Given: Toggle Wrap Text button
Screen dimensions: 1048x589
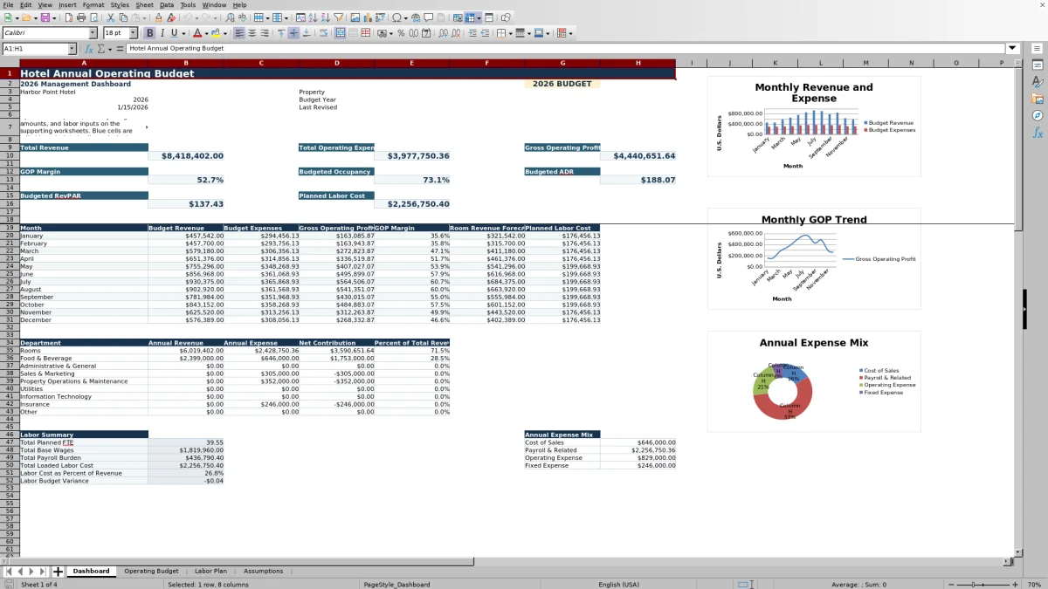Looking at the screenshot, I should click(323, 33).
